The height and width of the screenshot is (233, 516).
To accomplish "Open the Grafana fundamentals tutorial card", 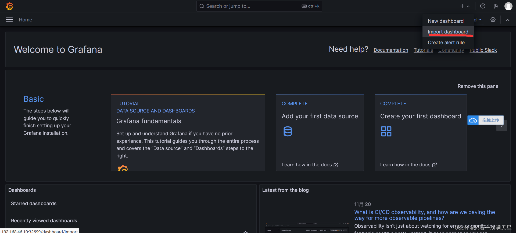I will (188, 133).
